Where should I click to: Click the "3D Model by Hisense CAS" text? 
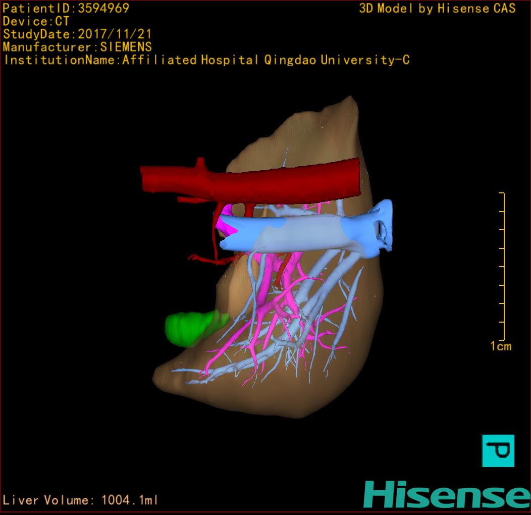pyautogui.click(x=437, y=8)
